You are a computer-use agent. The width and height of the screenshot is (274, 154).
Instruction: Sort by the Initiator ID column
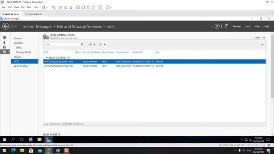[x=137, y=52]
